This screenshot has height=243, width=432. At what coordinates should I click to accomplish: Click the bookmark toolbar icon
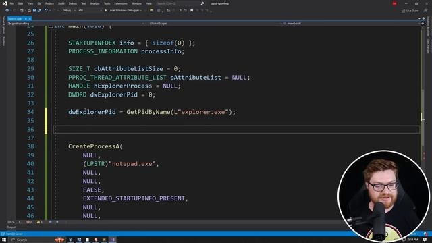point(192,11)
